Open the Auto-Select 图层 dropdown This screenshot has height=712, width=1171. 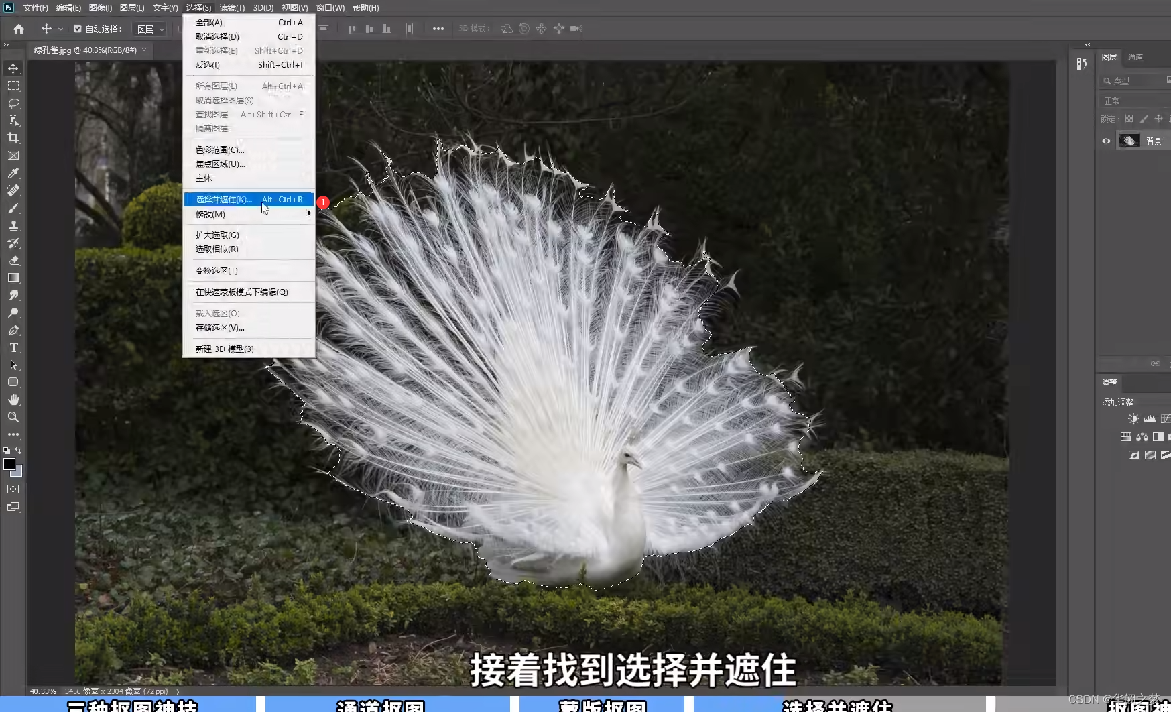150,29
